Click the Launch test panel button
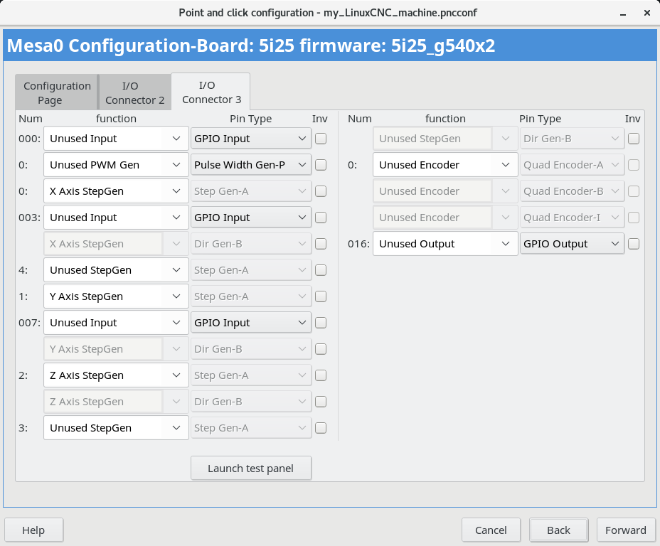 point(251,469)
